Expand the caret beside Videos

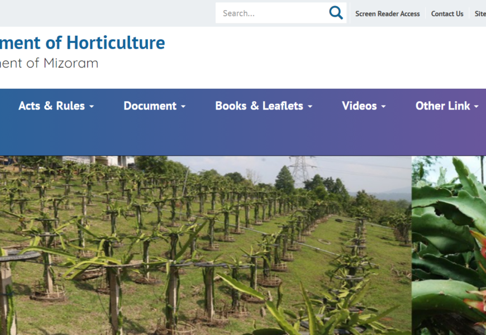383,106
